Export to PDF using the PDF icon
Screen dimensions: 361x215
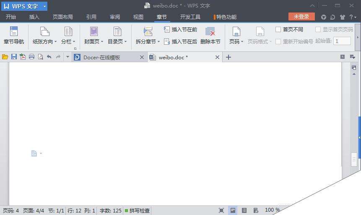click(23, 57)
